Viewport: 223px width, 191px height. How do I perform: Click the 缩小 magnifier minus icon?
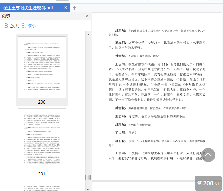pyautogui.click(x=23, y=26)
